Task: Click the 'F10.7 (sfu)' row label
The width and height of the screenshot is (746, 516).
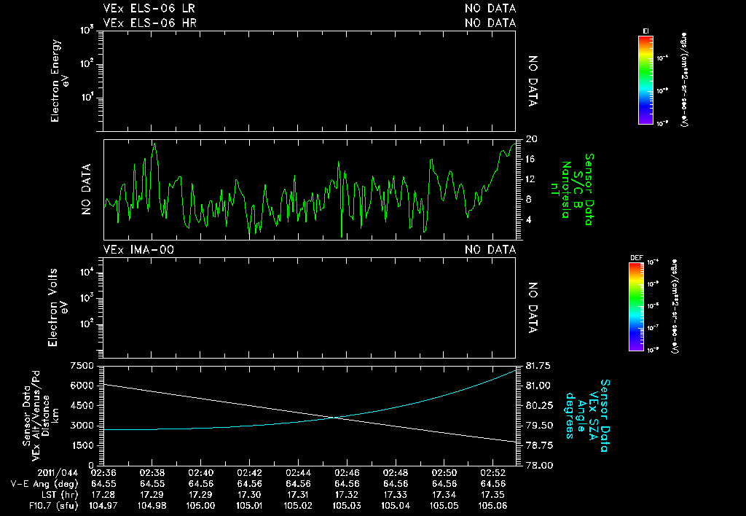Action: tap(53, 506)
